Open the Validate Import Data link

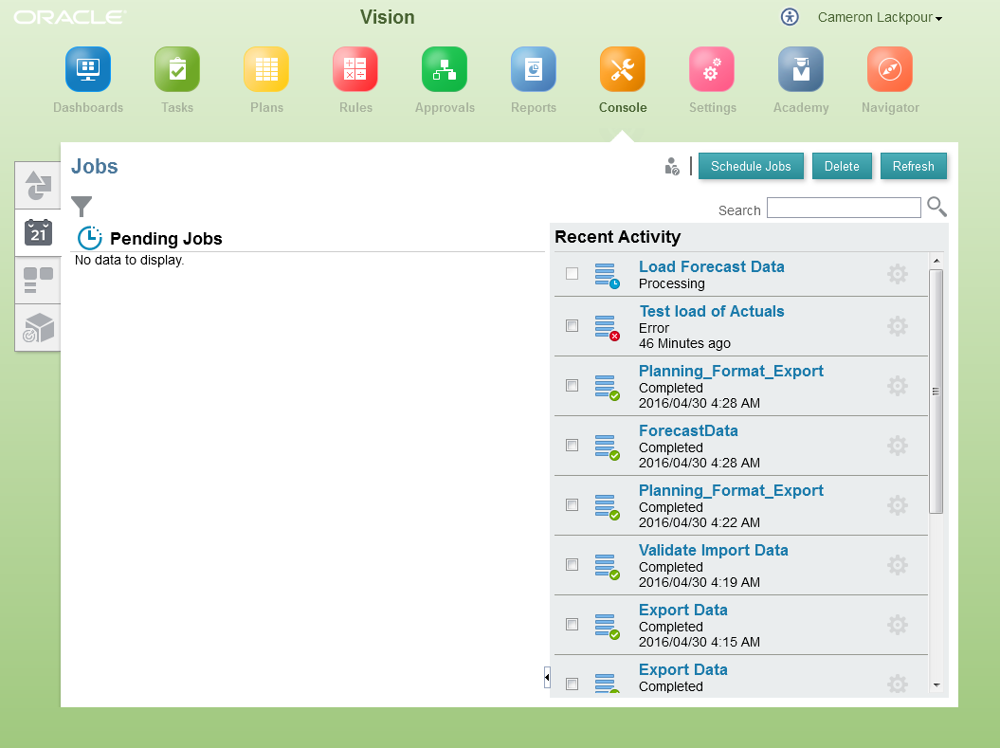tap(713, 550)
